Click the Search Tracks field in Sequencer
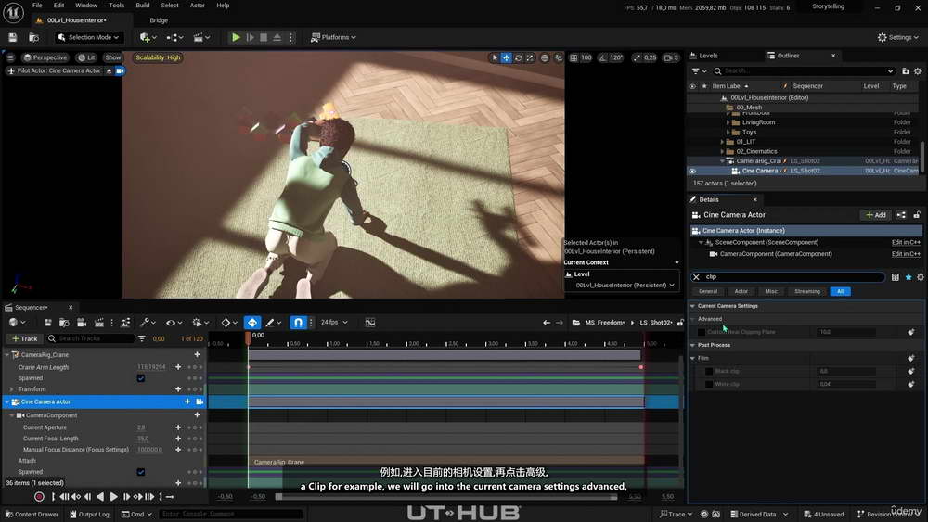Image resolution: width=928 pixels, height=522 pixels. (x=92, y=338)
